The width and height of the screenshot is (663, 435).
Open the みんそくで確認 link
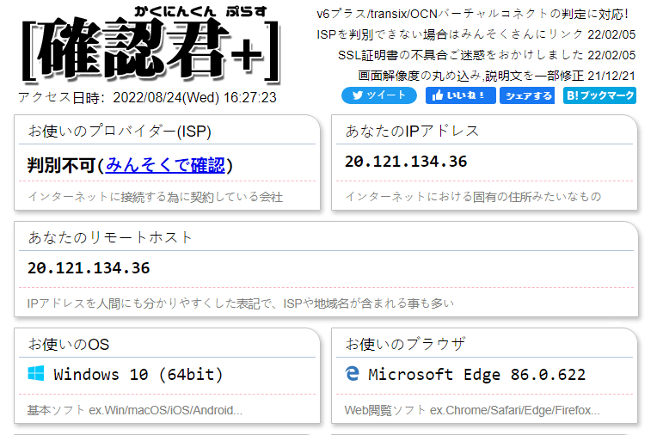(x=165, y=165)
